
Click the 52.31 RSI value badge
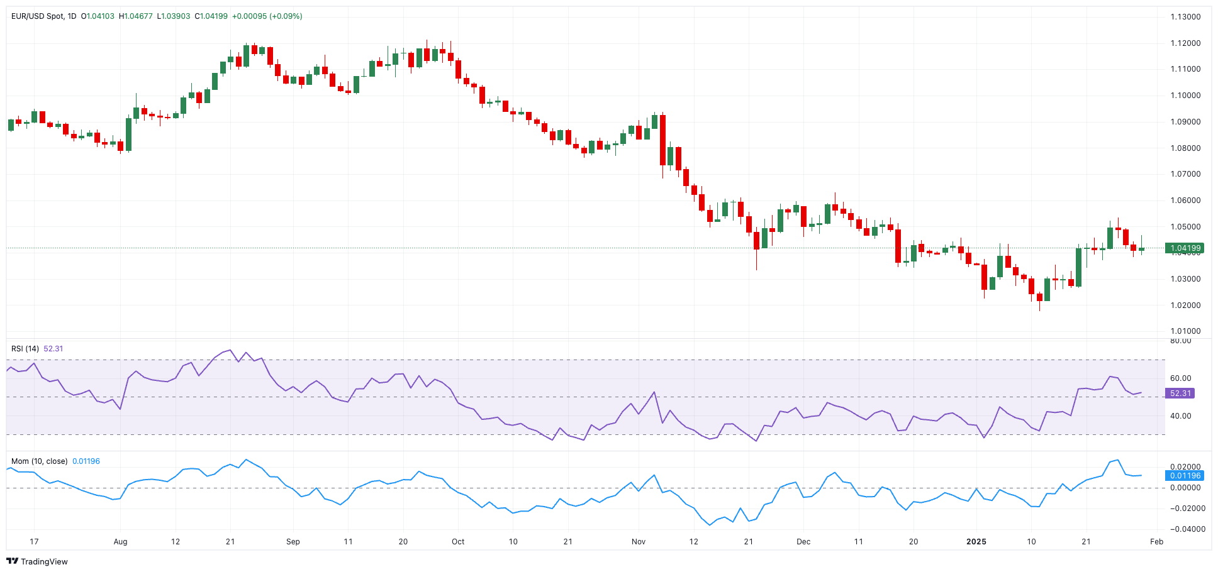[x=1180, y=393]
